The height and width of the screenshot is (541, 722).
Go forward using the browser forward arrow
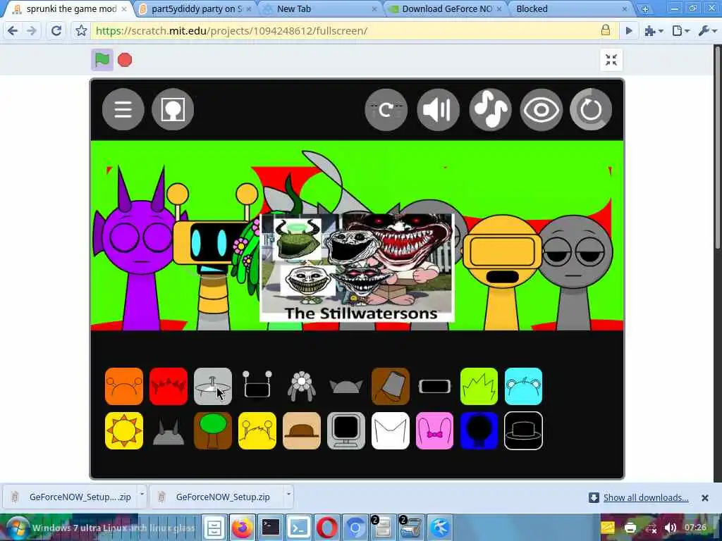[x=32, y=31]
